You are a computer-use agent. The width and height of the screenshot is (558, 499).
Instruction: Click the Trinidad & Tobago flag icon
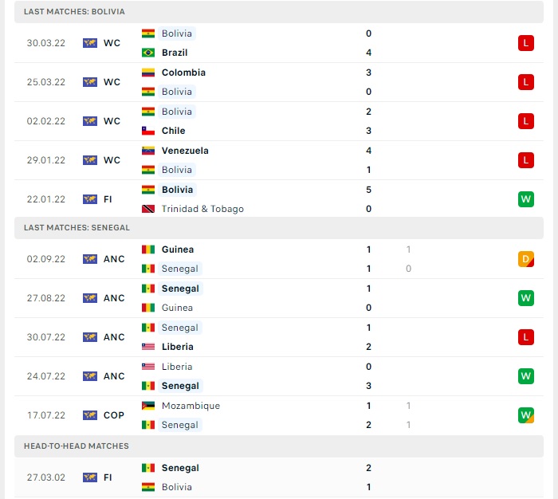(x=148, y=209)
